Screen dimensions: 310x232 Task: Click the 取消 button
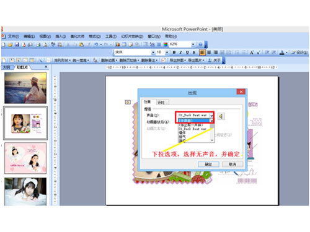click(232, 165)
